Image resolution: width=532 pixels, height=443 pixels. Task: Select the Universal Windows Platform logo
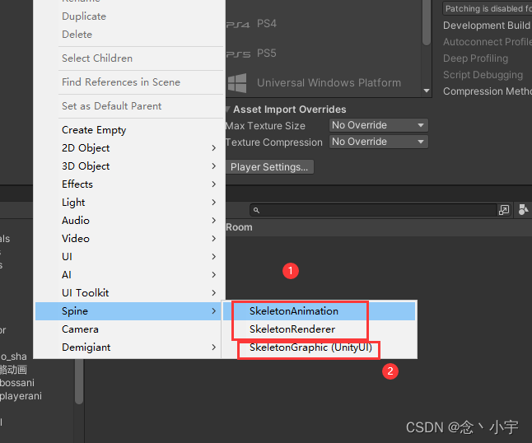point(237,83)
